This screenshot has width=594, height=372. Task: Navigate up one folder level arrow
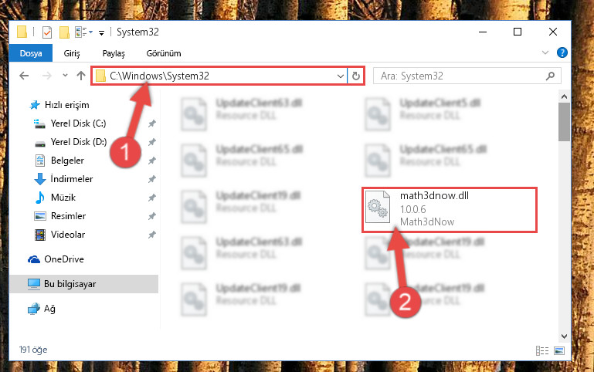pos(81,76)
